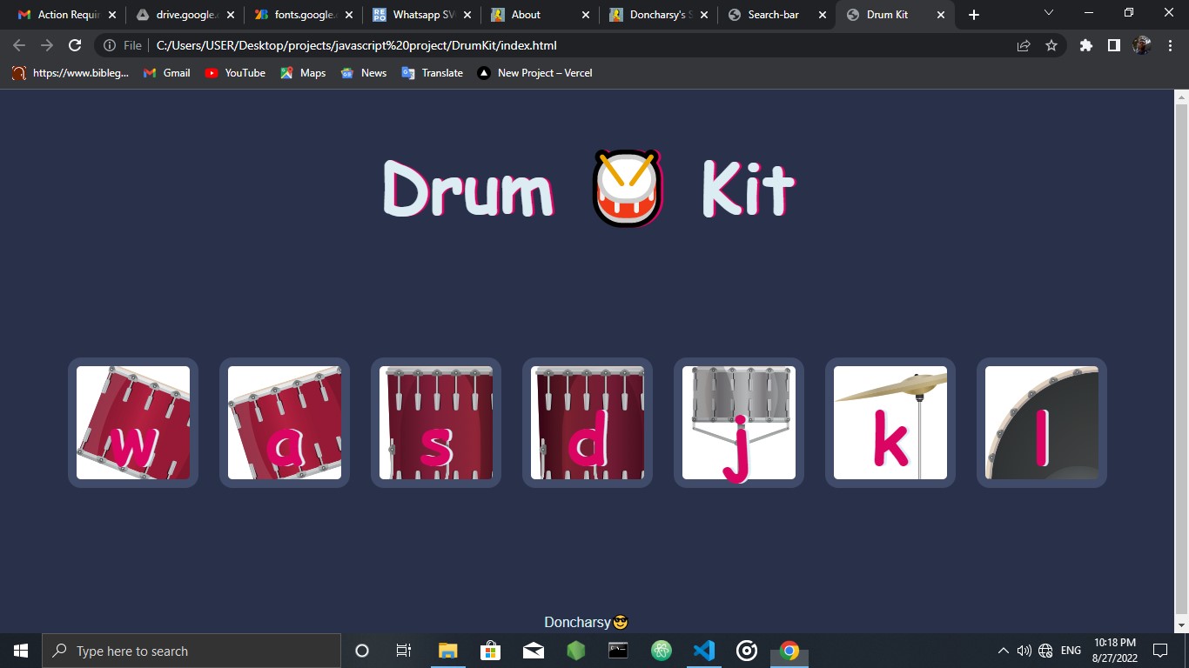Viewport: 1189px width, 668px height.
Task: Hit the 'w' tom drum pad
Action: (x=133, y=423)
